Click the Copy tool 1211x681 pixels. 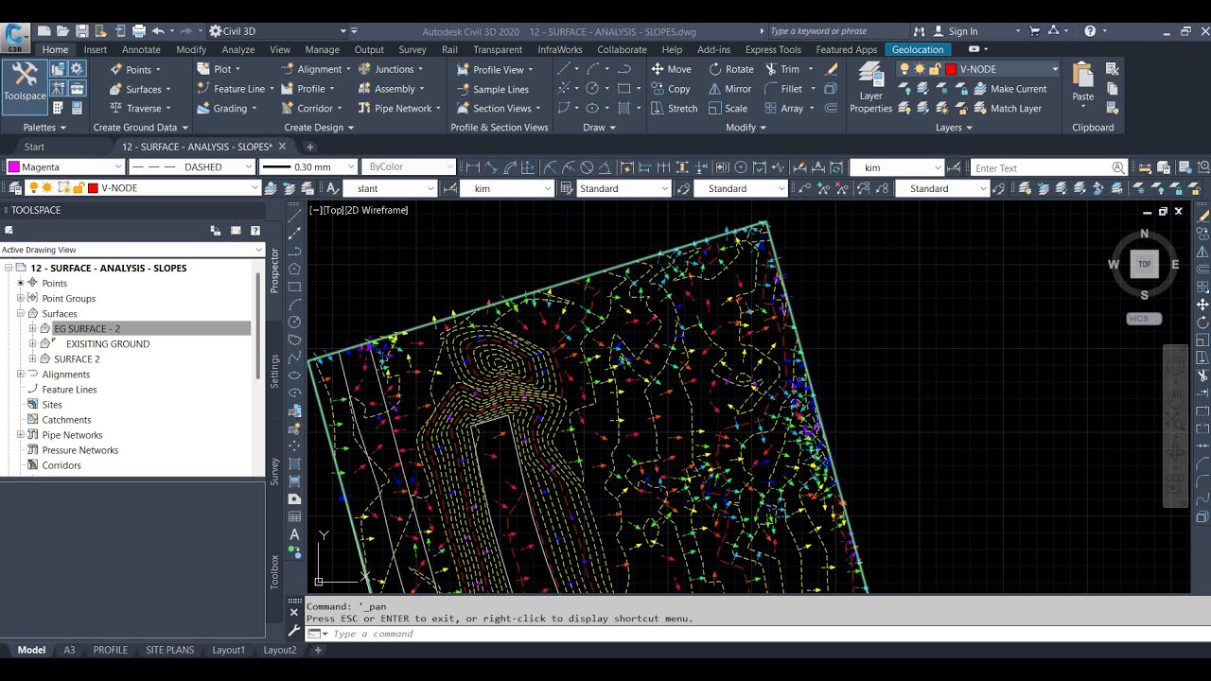tap(671, 89)
